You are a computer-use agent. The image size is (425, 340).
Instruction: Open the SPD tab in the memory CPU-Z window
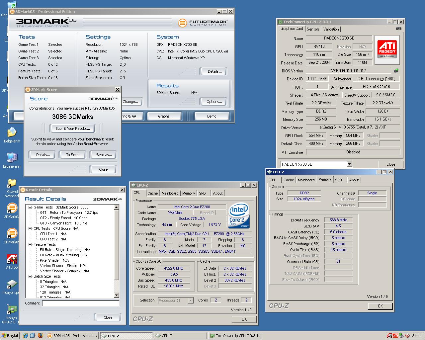click(338, 180)
